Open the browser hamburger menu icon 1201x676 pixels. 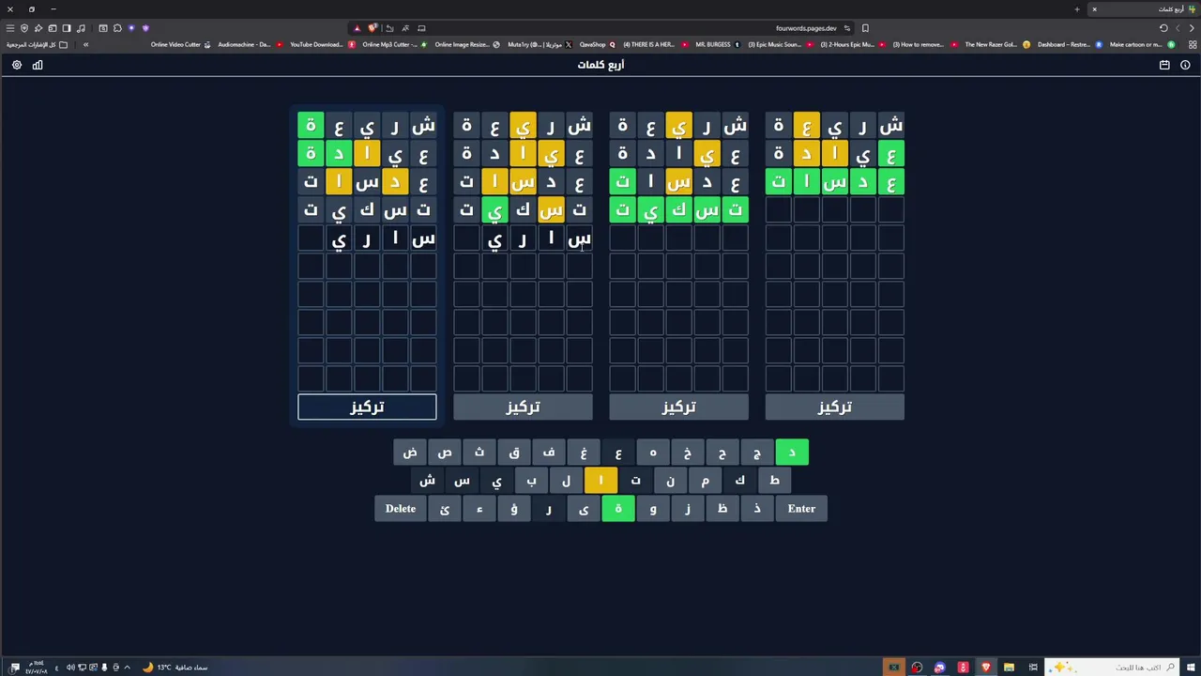(x=10, y=28)
